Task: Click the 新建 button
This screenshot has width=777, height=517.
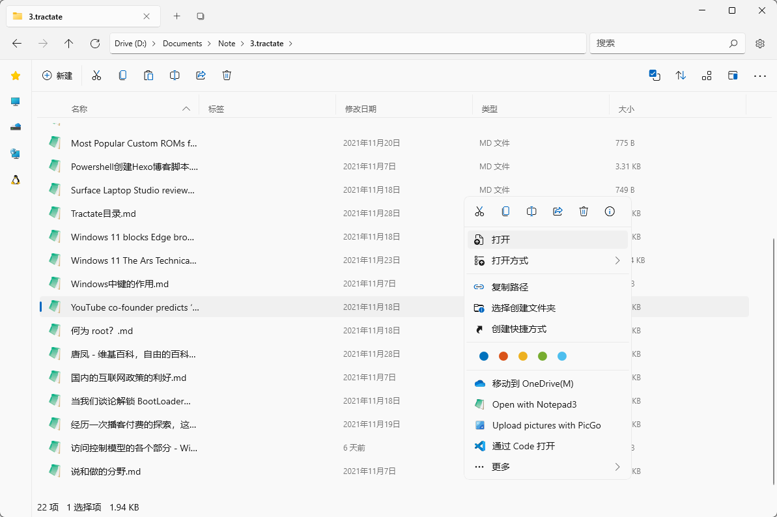Action: pyautogui.click(x=57, y=76)
